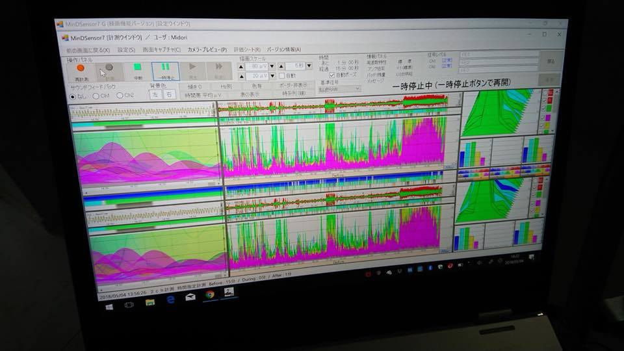Click the 戻る button at top right
Screen dimensions: 624x351
pyautogui.click(x=551, y=60)
